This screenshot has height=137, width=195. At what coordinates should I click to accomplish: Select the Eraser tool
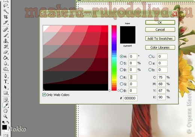pos(6,52)
